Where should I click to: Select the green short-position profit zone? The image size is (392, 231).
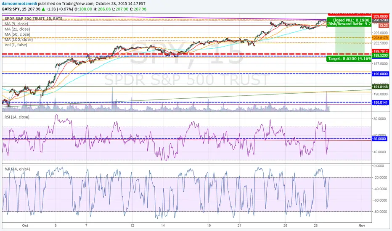(x=350, y=40)
